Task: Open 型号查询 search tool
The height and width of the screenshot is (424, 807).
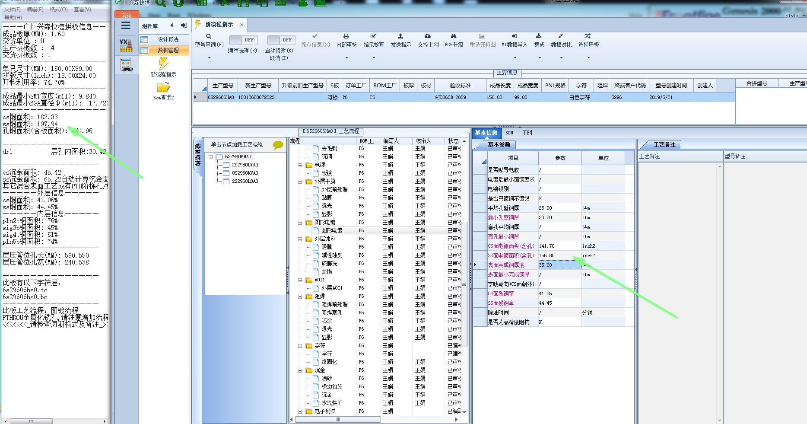Action: [x=209, y=36]
